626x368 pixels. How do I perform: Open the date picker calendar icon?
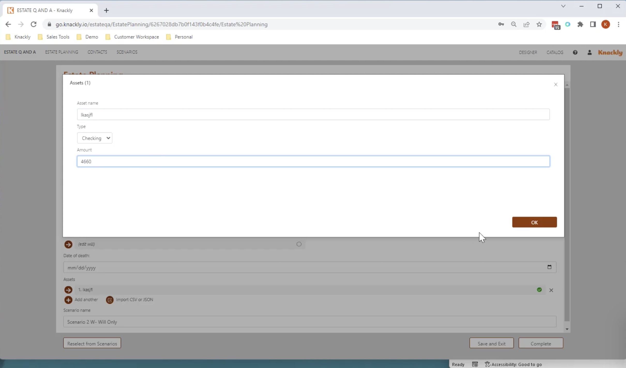click(x=549, y=267)
